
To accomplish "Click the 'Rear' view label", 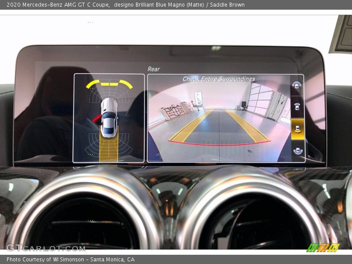I will 154,69.
